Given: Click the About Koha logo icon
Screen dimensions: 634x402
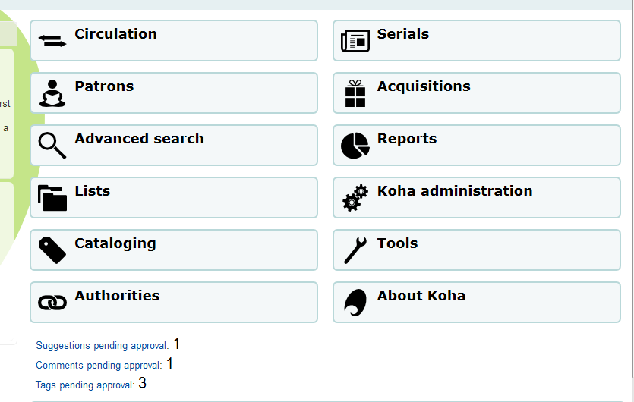Looking at the screenshot, I should click(355, 302).
